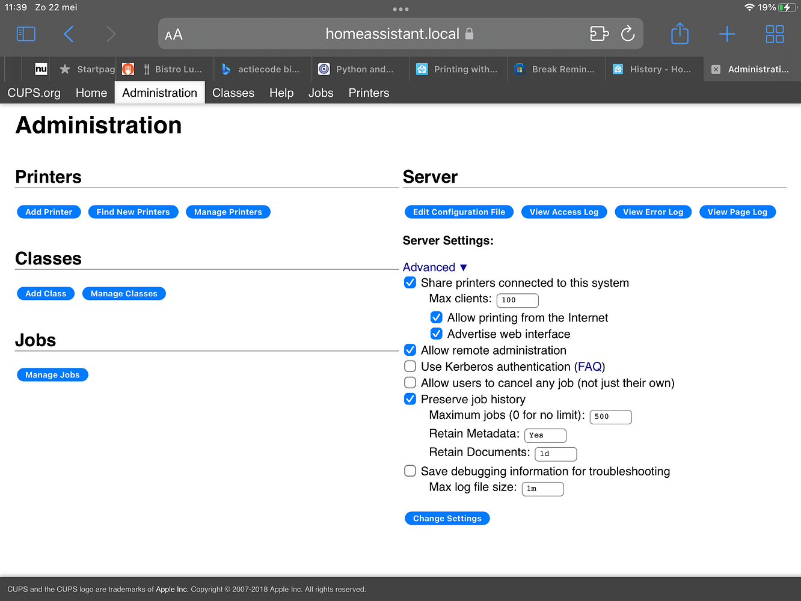Open the Printers menu item

click(369, 93)
